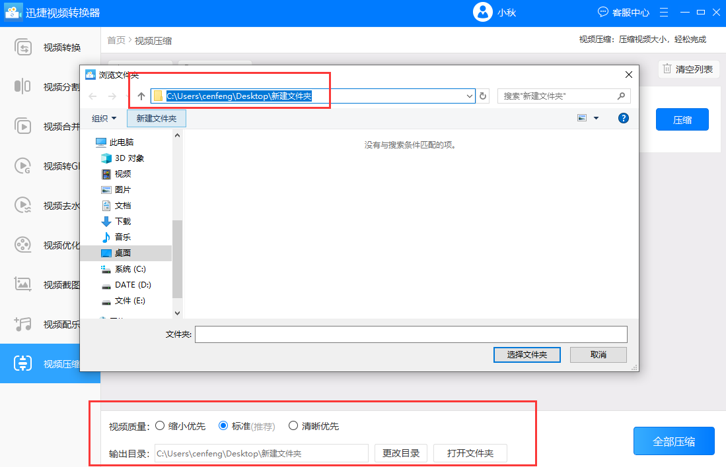Click the change view icon
This screenshot has width=726, height=467.
tap(582, 118)
